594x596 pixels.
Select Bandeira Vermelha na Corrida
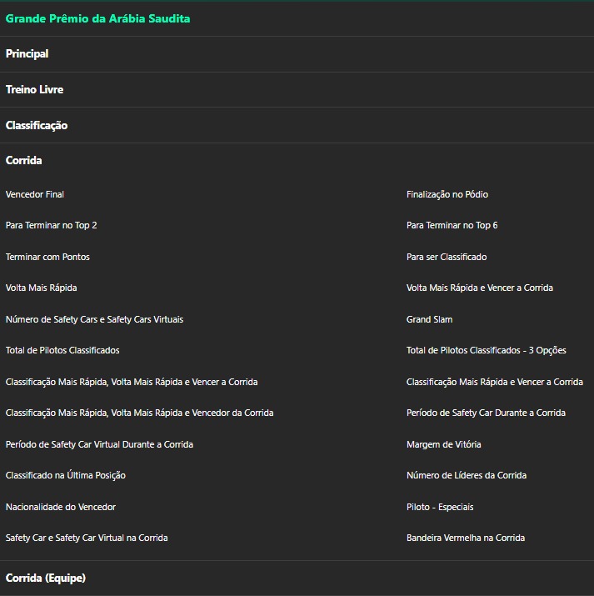pos(466,538)
